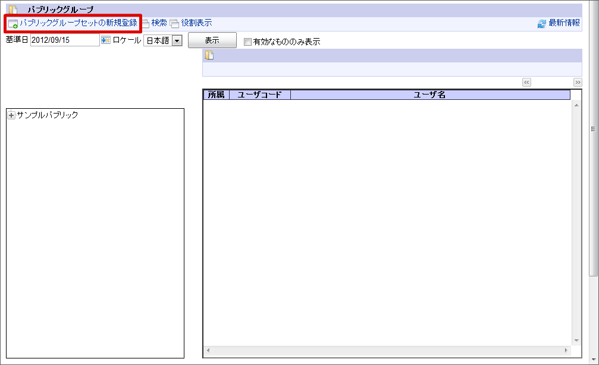This screenshot has width=599, height=365.
Task: Select サンプルパブリック in the tree
Action: click(x=48, y=115)
